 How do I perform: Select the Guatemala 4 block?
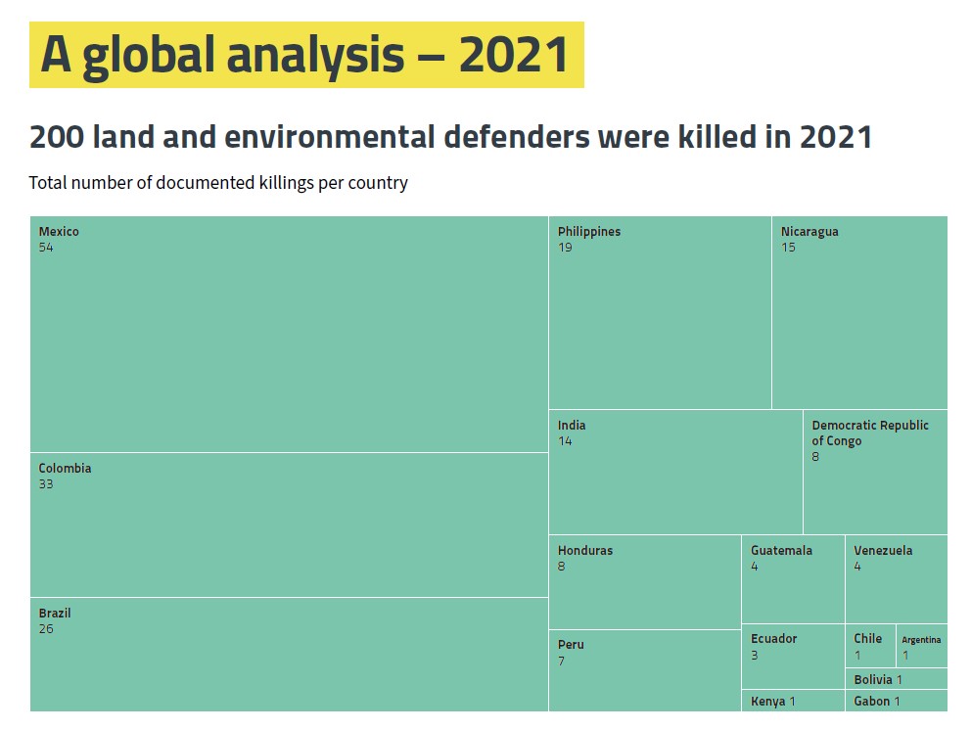click(793, 579)
